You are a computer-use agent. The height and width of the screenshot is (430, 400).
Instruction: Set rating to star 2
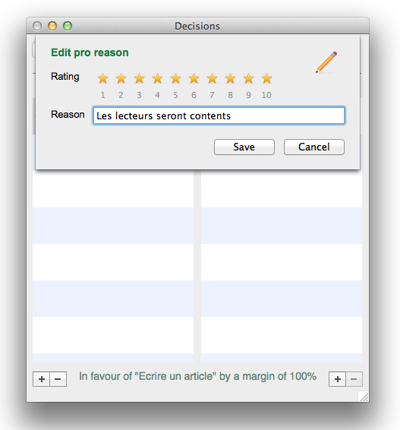(121, 78)
